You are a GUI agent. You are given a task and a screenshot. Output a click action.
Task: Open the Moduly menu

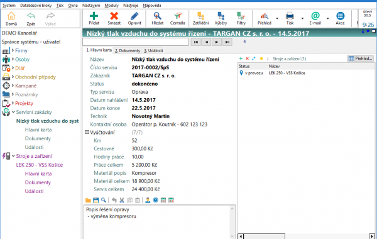tap(112, 5)
